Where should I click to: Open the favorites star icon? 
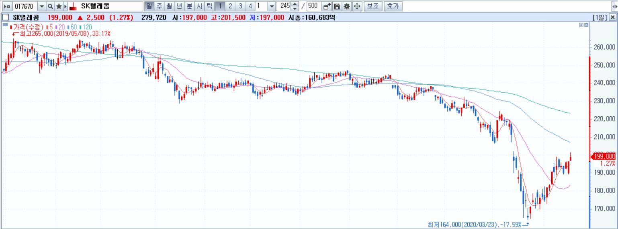tap(59, 6)
